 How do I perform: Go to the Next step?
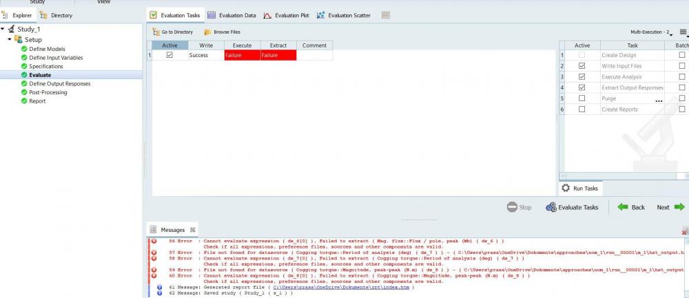[670, 207]
